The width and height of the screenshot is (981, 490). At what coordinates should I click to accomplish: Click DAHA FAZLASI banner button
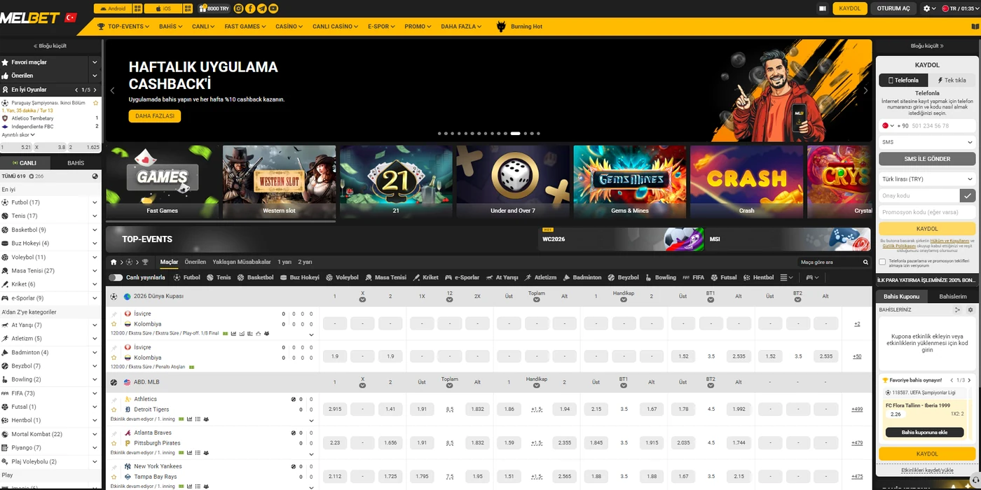(155, 116)
